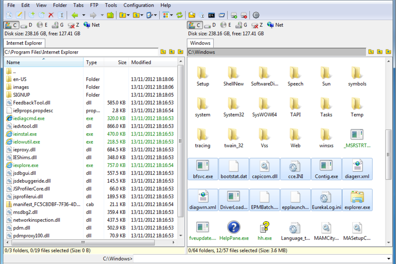This screenshot has width=396, height=264.
Task: Select networkinspection.dll in the file list
Action: (x=90, y=220)
